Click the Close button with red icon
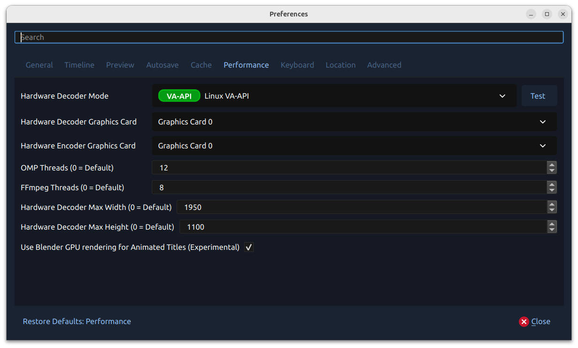Viewport: 578px width, 348px height. click(534, 321)
